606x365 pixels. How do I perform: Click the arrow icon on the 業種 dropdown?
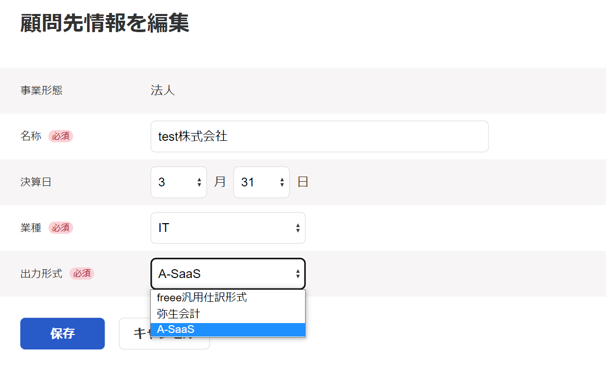[298, 228]
